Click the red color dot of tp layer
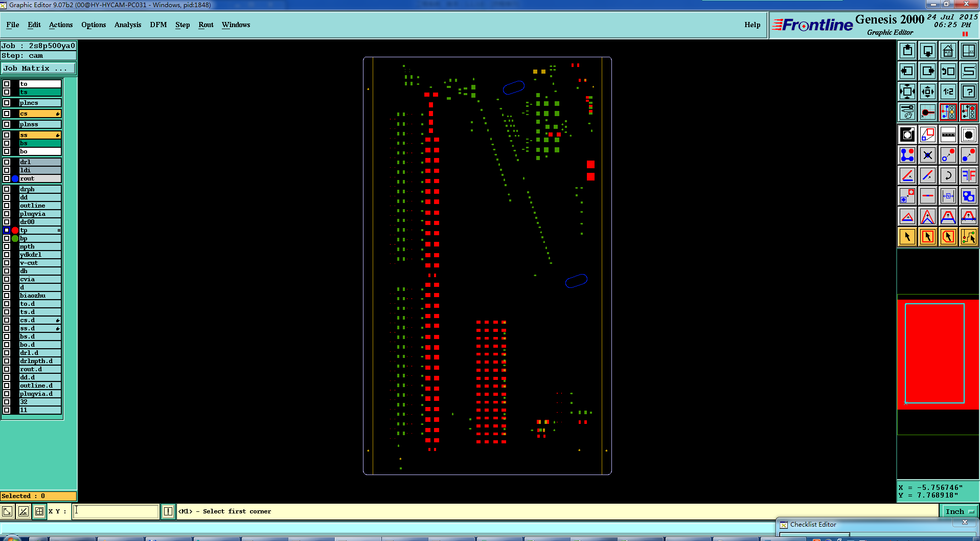Screen dimensions: 980x541 tap(15, 230)
